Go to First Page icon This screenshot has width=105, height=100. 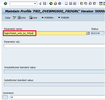pos(81,4)
